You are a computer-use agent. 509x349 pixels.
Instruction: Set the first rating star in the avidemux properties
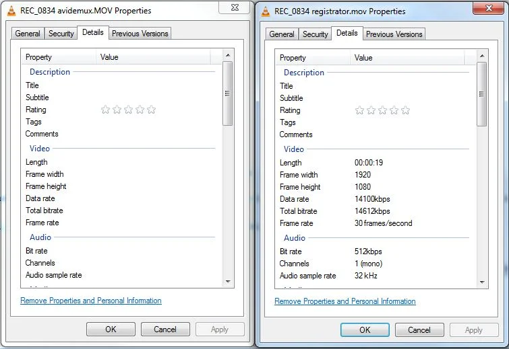point(105,110)
